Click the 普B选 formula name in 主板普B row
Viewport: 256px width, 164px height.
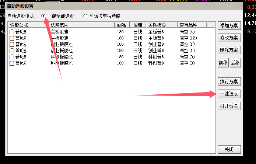(21, 32)
